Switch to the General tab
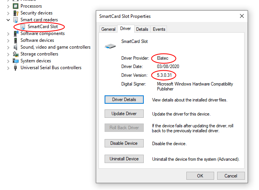259x190 pixels. click(x=108, y=29)
